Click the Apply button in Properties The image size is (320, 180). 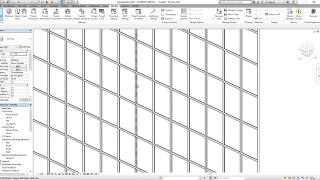(x=25, y=100)
